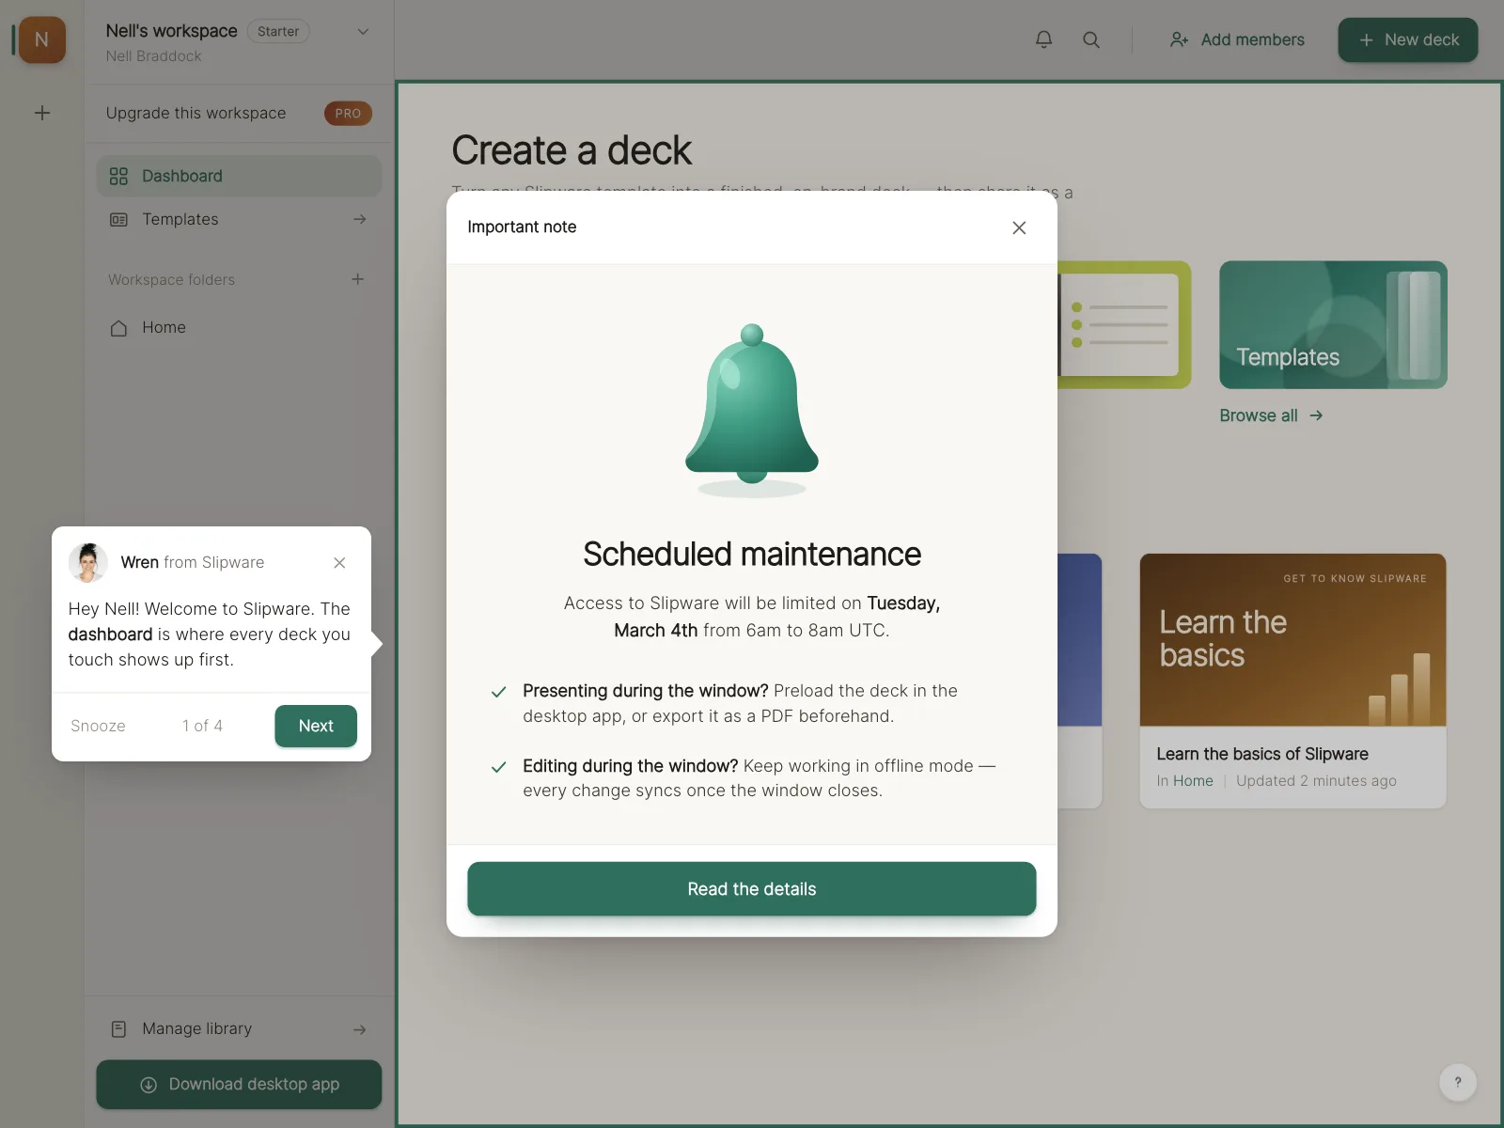This screenshot has height=1128, width=1504.
Task: Click the Starter plan badge
Action: point(278,31)
